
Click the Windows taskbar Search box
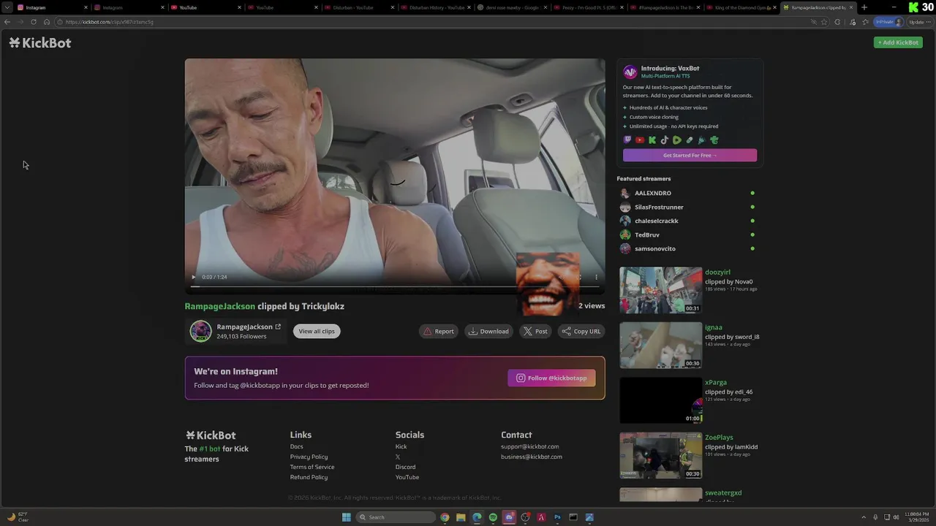point(395,517)
